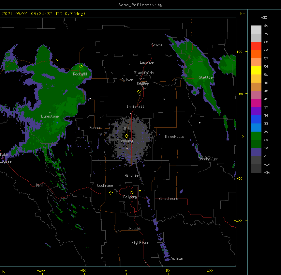
Task: Click the asterisk marker east of Innisfail
Action: coord(164,99)
